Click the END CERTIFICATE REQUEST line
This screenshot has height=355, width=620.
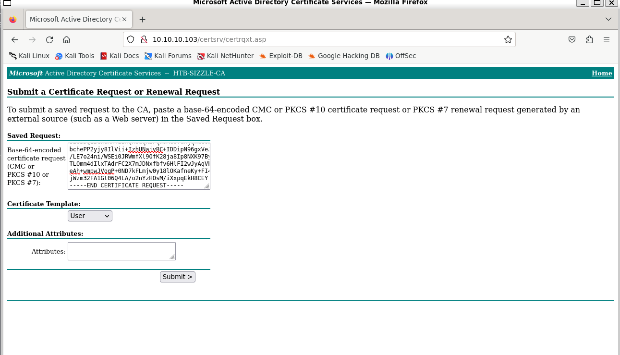tap(127, 185)
